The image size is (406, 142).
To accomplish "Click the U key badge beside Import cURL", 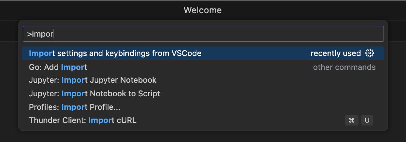I will (367, 120).
